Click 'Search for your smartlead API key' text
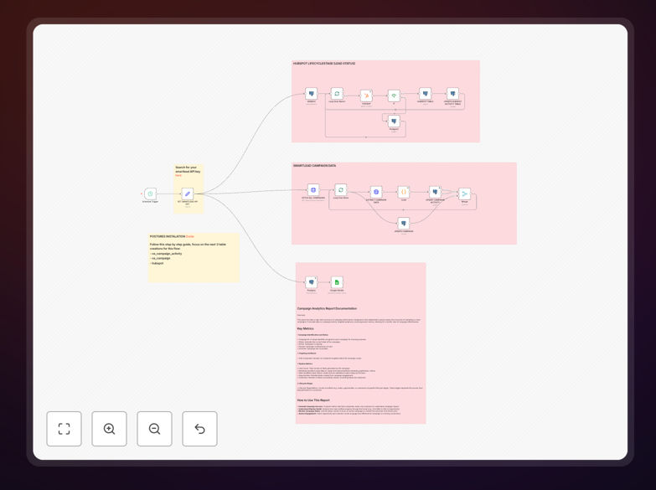The height and width of the screenshot is (490, 656). 188,169
